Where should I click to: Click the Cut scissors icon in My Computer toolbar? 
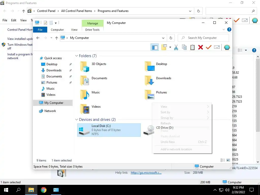pyautogui.click(x=176, y=47)
